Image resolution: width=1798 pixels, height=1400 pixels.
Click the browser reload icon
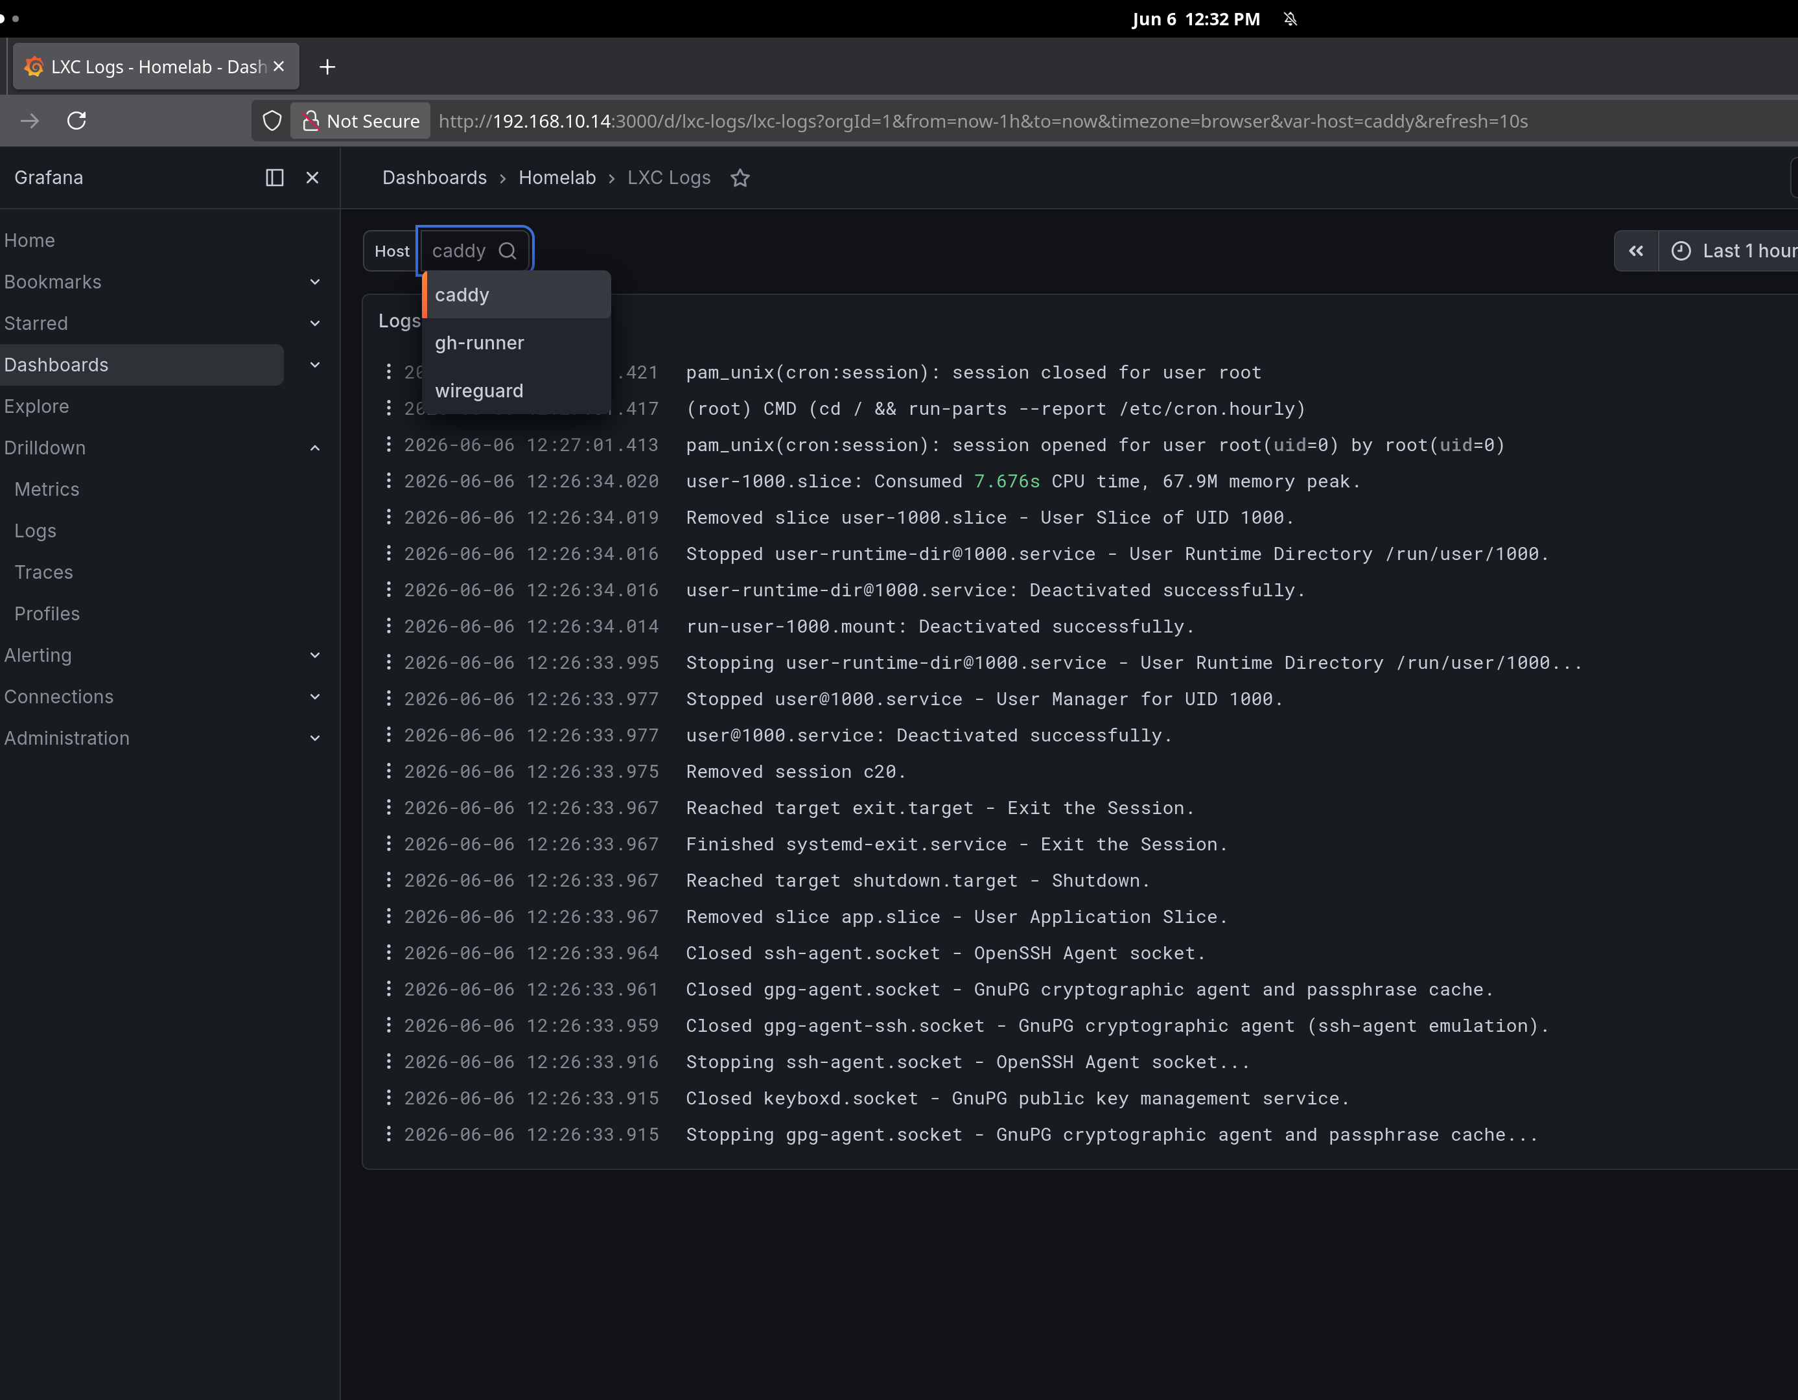coord(76,121)
